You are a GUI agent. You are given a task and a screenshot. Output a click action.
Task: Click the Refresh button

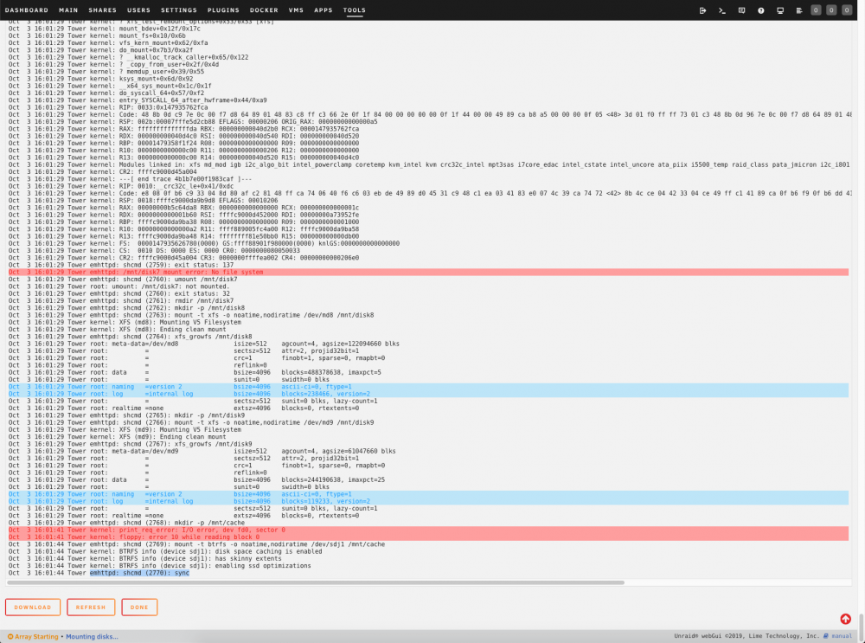pyautogui.click(x=91, y=608)
